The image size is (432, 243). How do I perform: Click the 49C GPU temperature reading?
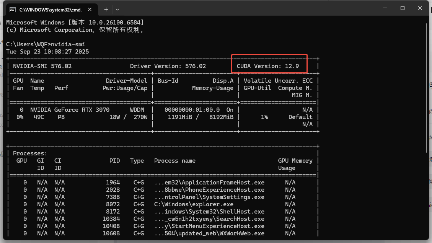click(39, 117)
